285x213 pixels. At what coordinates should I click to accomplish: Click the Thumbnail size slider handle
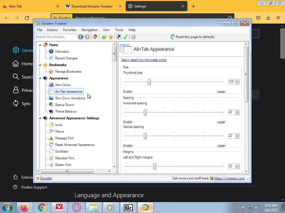pyautogui.click(x=149, y=82)
